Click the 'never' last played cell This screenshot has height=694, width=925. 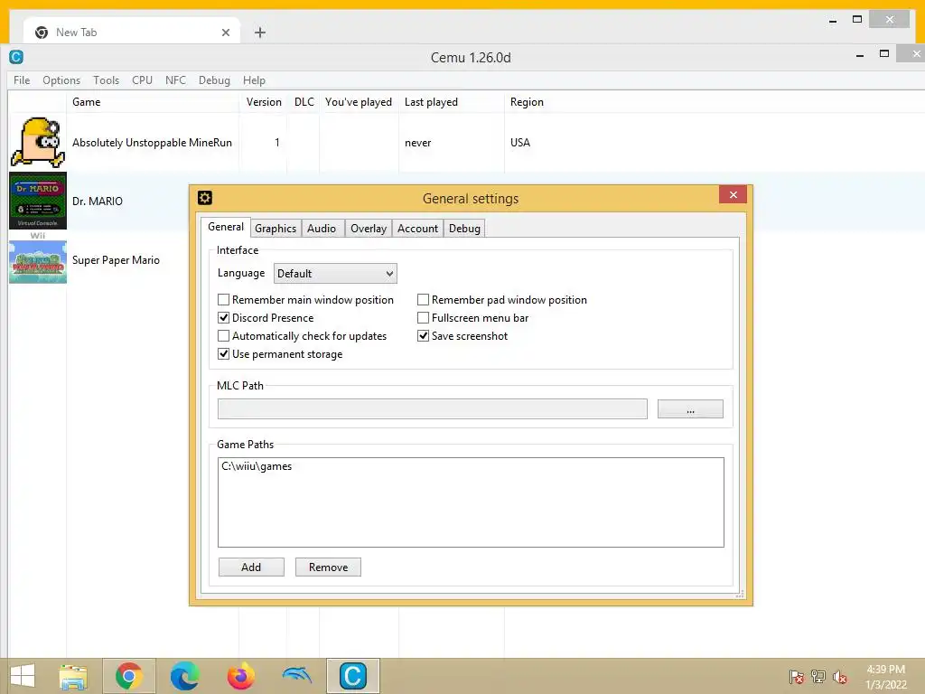(x=417, y=143)
